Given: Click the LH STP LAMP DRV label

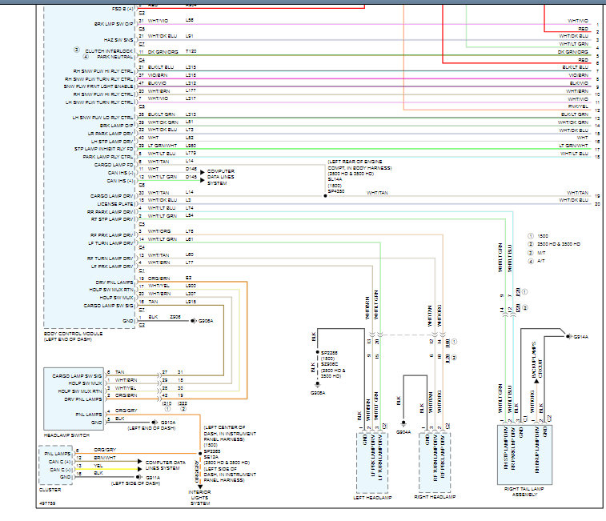Looking at the screenshot, I should click(112, 142).
